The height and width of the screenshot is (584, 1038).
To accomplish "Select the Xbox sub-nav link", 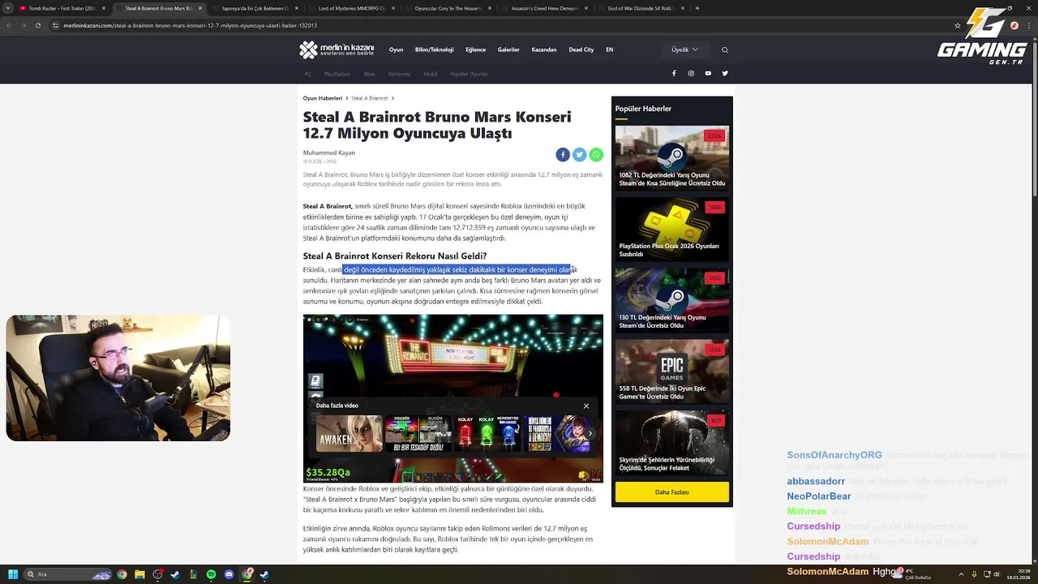I will pos(369,74).
